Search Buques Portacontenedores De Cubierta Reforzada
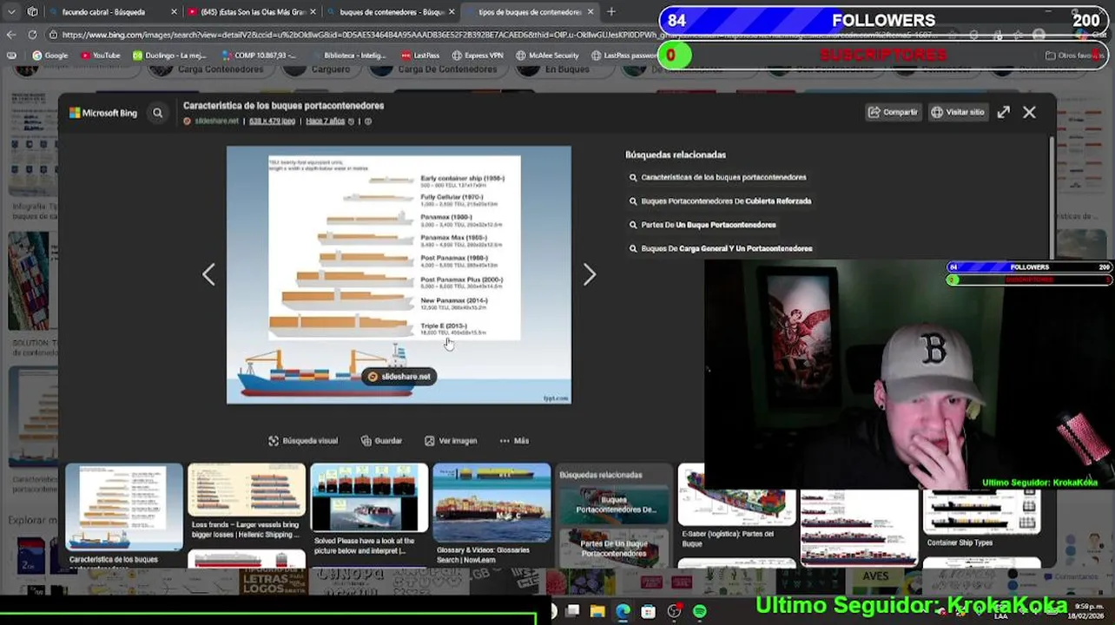The width and height of the screenshot is (1115, 625). pyautogui.click(x=720, y=201)
